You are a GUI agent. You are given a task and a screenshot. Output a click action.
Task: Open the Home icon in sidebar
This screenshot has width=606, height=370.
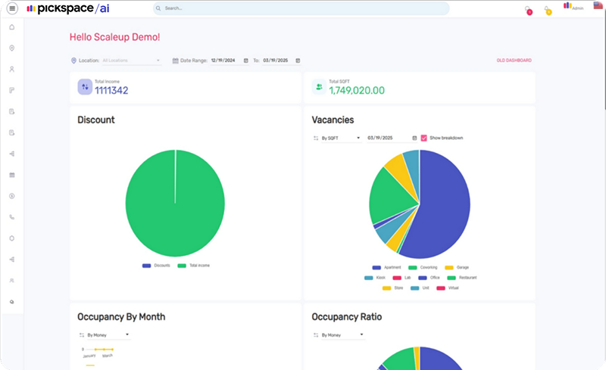(x=12, y=27)
